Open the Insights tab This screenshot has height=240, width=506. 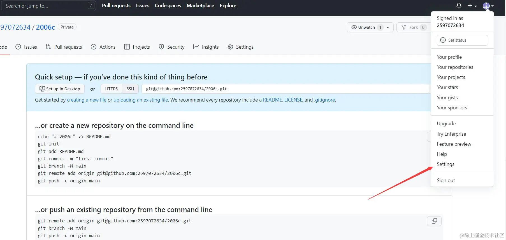click(x=206, y=47)
